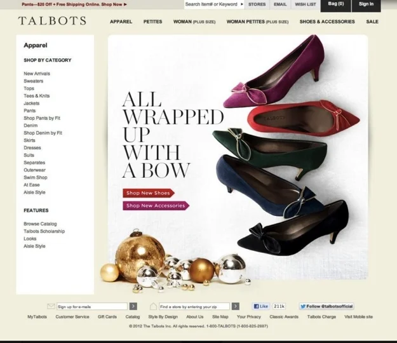Open Outerwear category

pos(35,170)
